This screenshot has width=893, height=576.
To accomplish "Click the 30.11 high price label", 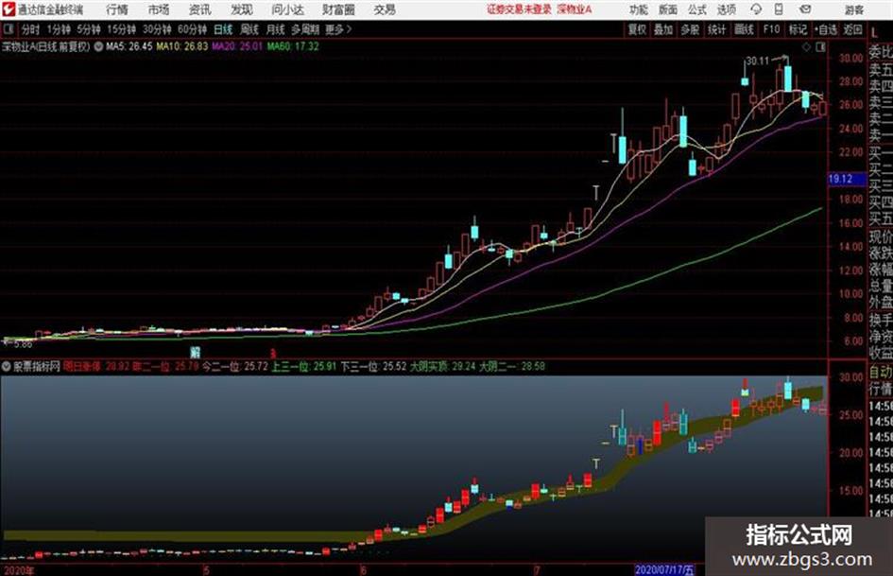I will pyautogui.click(x=758, y=61).
